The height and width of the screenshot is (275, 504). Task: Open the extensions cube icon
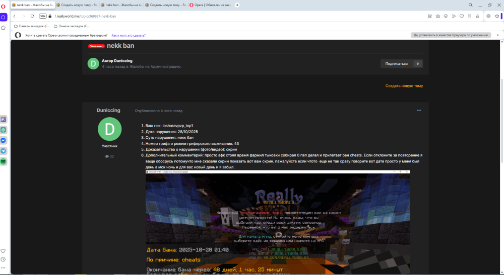point(497,16)
